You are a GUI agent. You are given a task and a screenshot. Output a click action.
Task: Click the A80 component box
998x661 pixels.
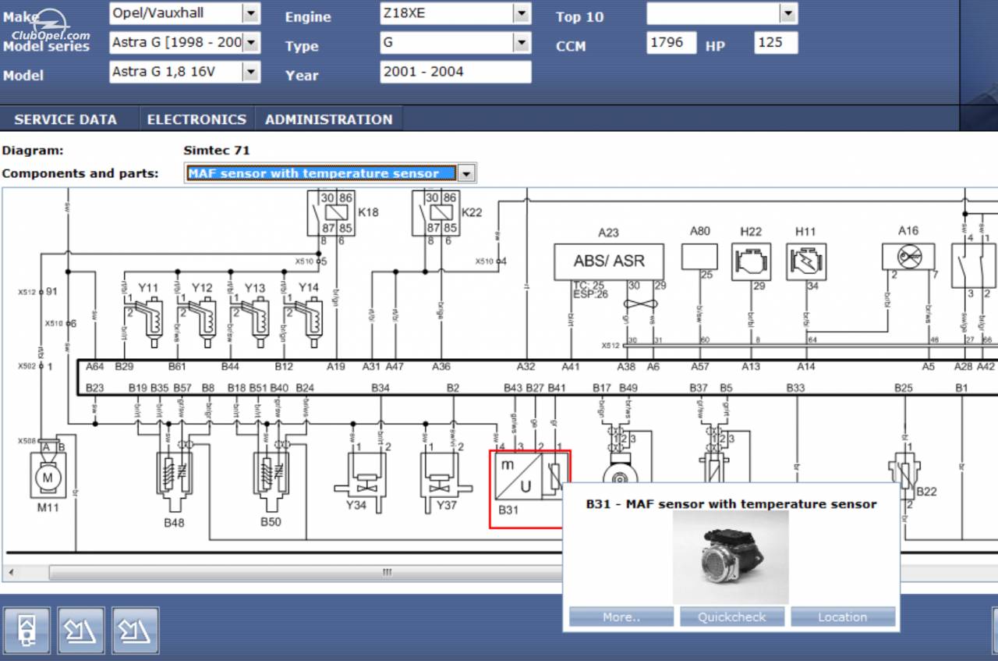[699, 257]
